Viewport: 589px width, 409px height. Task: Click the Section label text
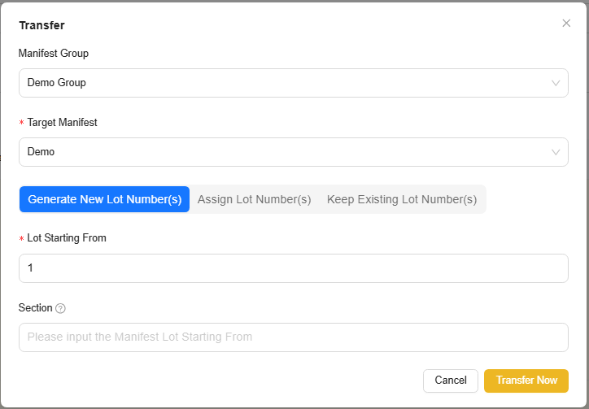(x=35, y=308)
